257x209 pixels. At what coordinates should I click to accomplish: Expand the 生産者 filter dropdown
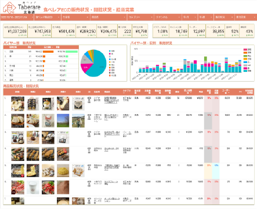coord(75,17)
